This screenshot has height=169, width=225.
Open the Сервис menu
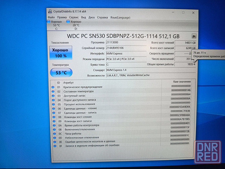click(x=74, y=18)
